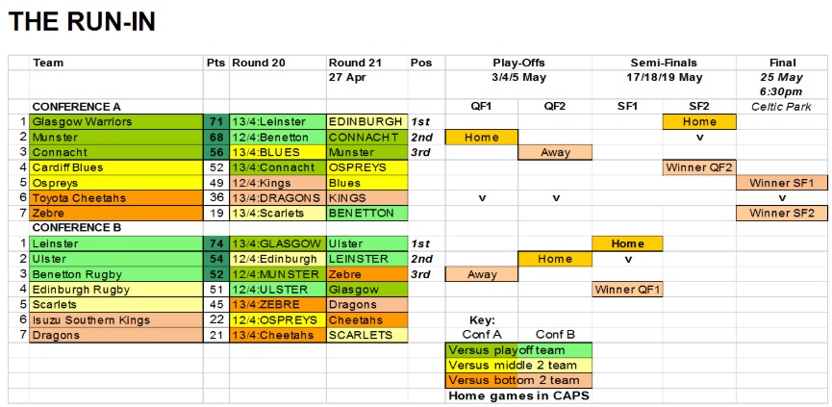Click the Home cell under SF2
Viewport: 832px width, 407px height.
tap(699, 122)
